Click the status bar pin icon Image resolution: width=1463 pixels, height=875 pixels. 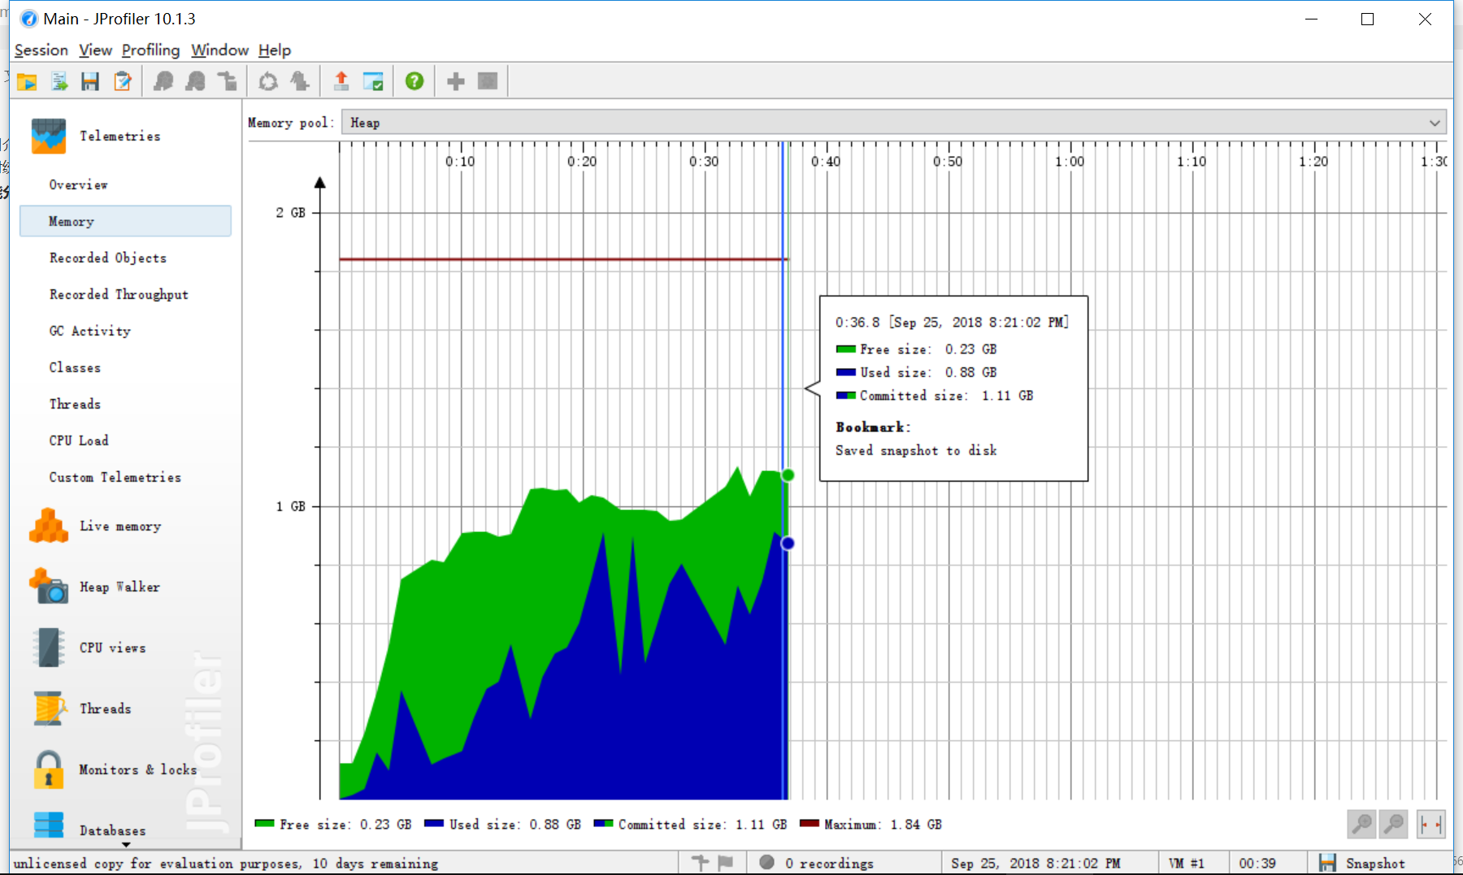coord(700,863)
